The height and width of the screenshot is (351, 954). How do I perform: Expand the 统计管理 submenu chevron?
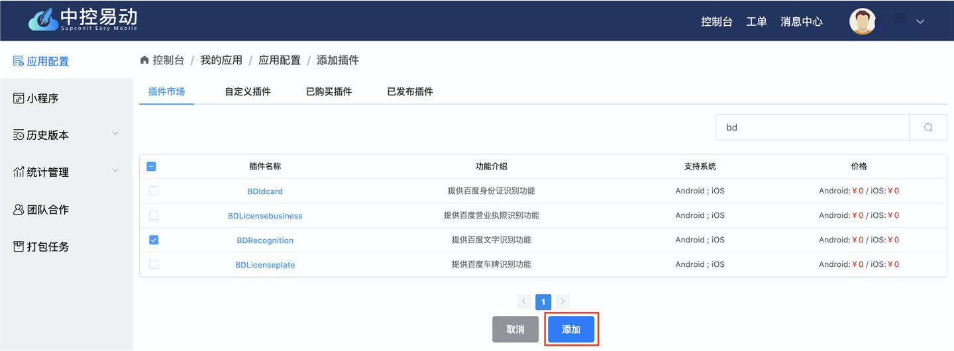coord(115,171)
